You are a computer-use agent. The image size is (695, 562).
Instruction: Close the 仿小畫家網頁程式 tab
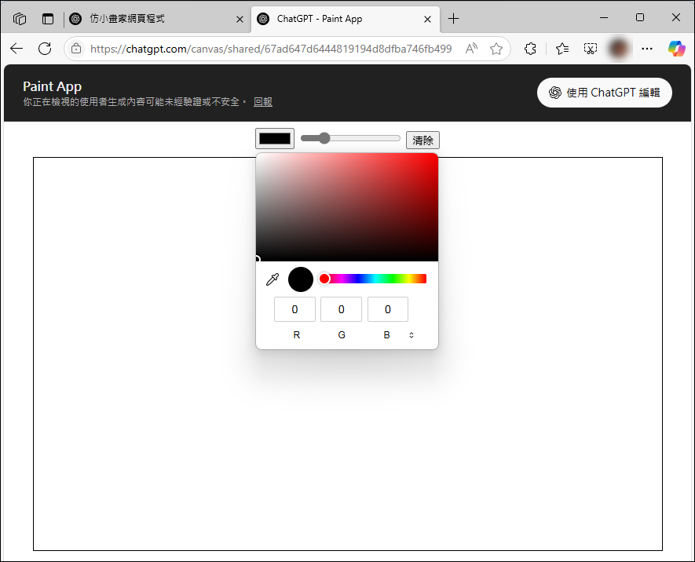(x=240, y=19)
